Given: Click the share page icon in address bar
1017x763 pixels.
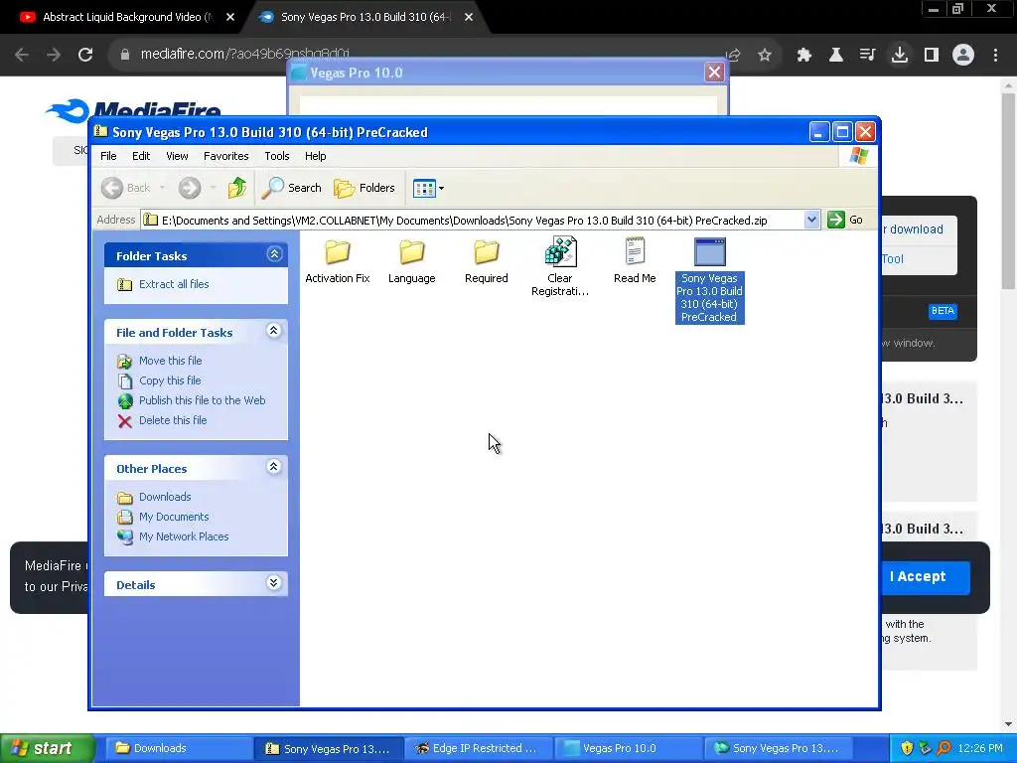Looking at the screenshot, I should [733, 56].
